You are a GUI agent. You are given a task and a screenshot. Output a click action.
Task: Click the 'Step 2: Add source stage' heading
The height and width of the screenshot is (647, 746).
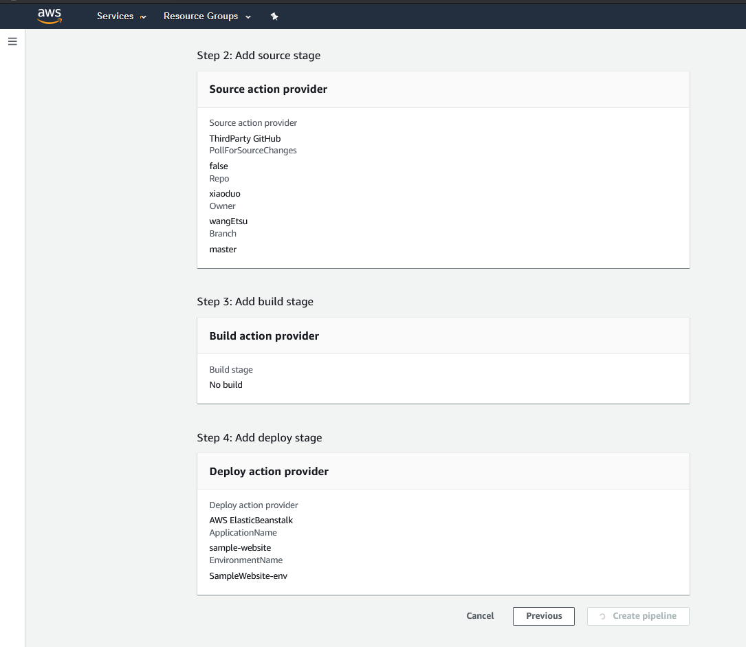click(x=259, y=56)
